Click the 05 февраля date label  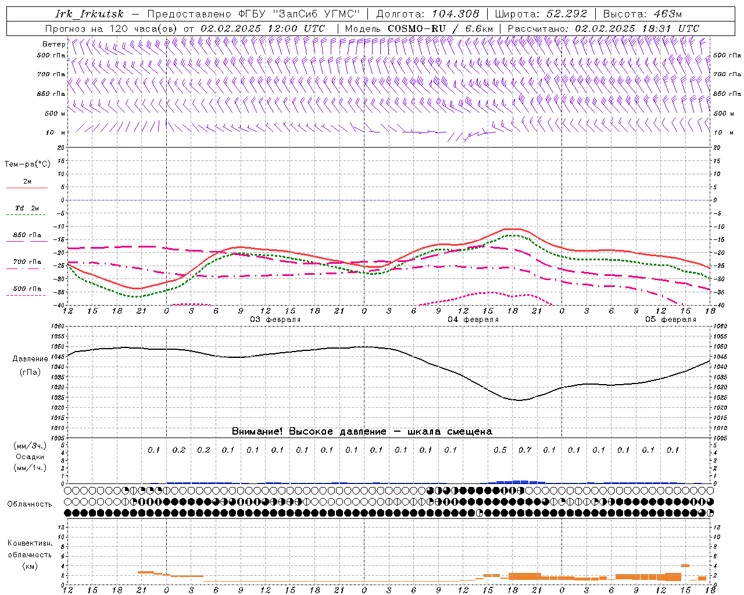(x=671, y=320)
